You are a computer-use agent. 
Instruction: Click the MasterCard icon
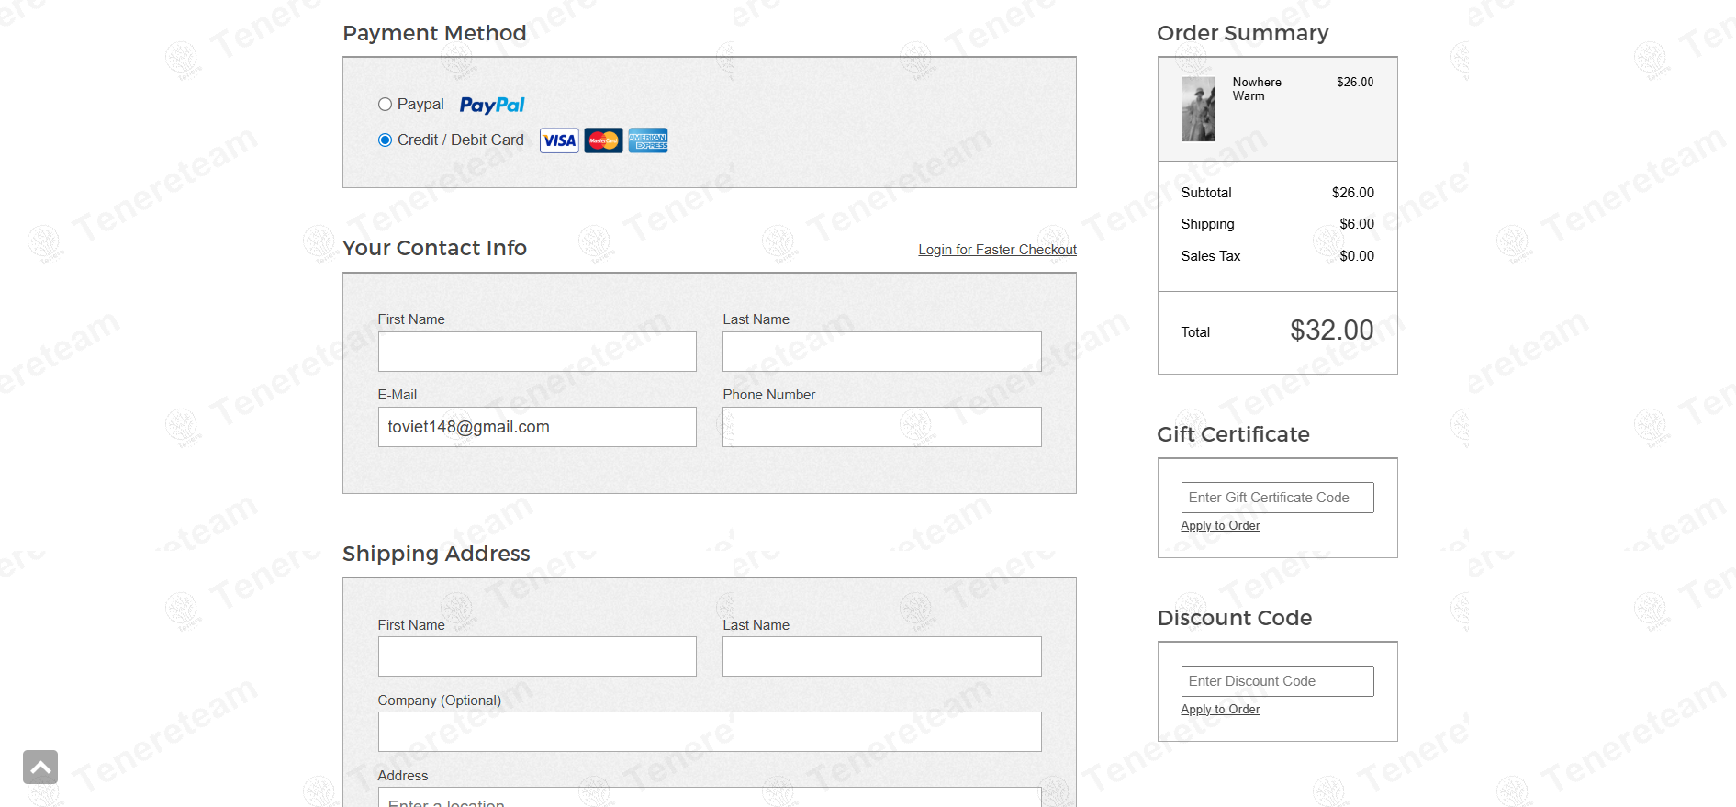[603, 140]
